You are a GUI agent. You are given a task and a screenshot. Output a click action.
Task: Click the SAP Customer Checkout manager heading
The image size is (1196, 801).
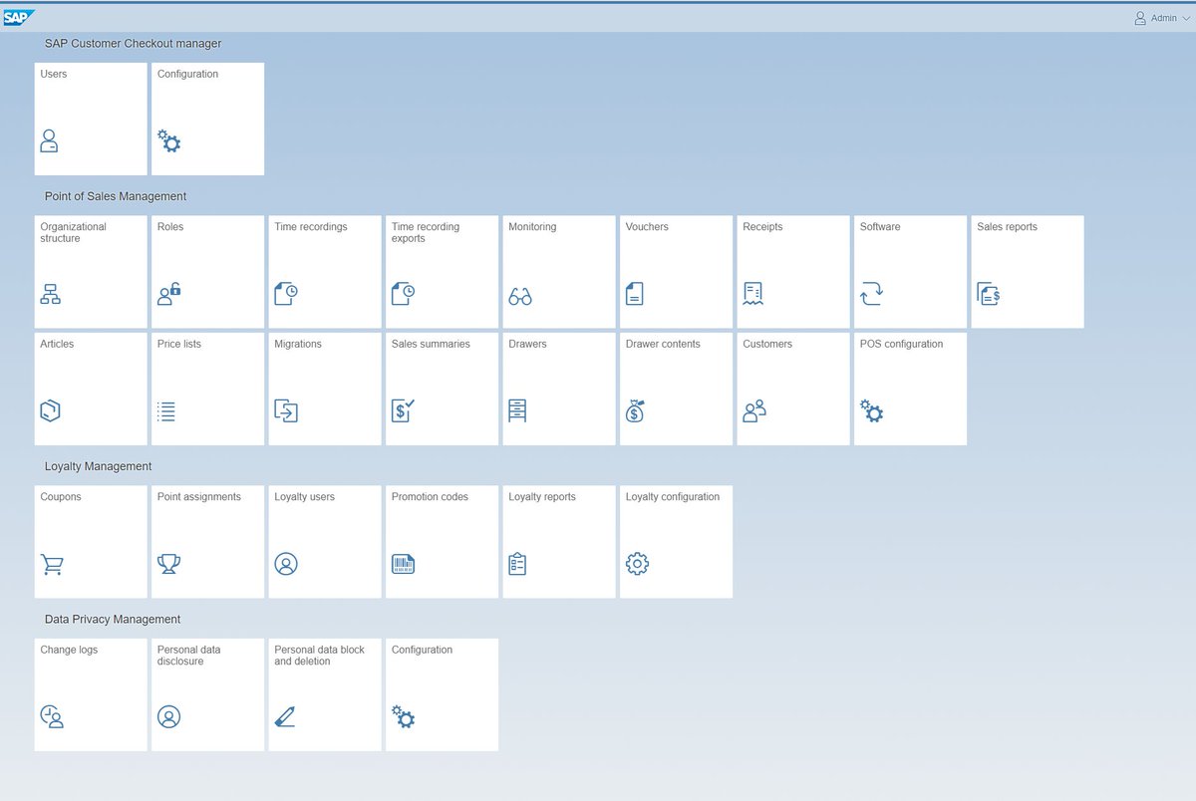point(134,44)
